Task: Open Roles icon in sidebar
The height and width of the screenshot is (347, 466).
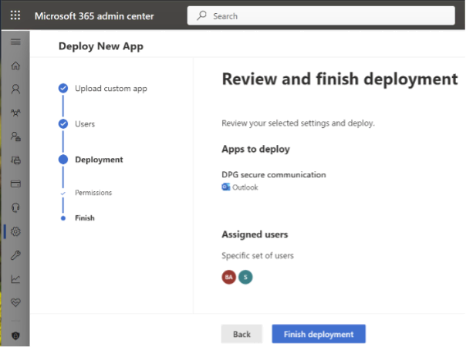Action: tap(15, 136)
